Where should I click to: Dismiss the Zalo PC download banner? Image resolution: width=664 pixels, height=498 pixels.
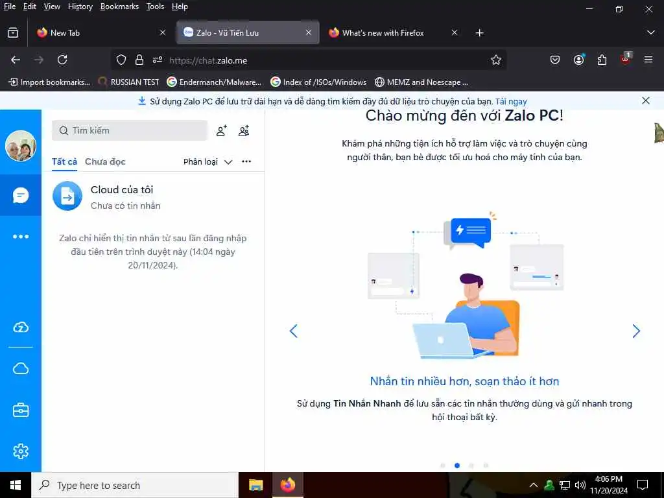pyautogui.click(x=645, y=101)
